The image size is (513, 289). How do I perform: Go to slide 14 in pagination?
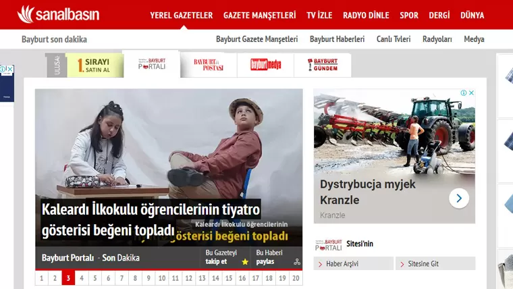[x=215, y=278]
